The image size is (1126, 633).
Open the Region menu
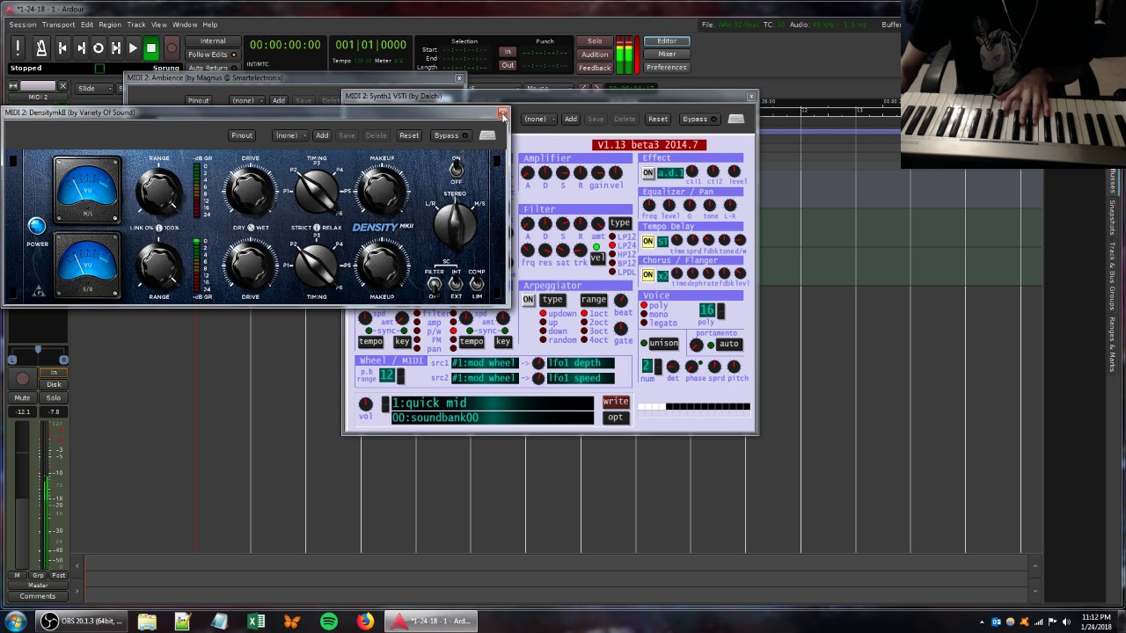pos(110,25)
